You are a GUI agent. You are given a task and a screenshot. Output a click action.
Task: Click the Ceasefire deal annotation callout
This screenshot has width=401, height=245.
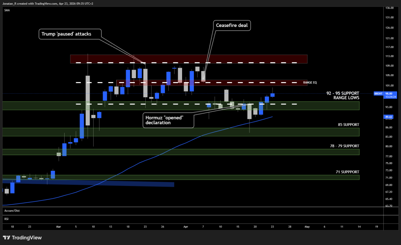pos(231,25)
